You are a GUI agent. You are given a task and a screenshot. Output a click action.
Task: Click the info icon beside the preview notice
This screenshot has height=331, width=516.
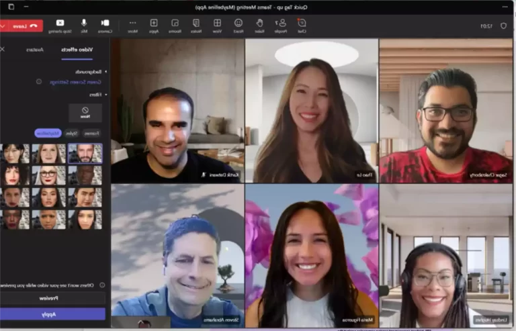tap(102, 285)
